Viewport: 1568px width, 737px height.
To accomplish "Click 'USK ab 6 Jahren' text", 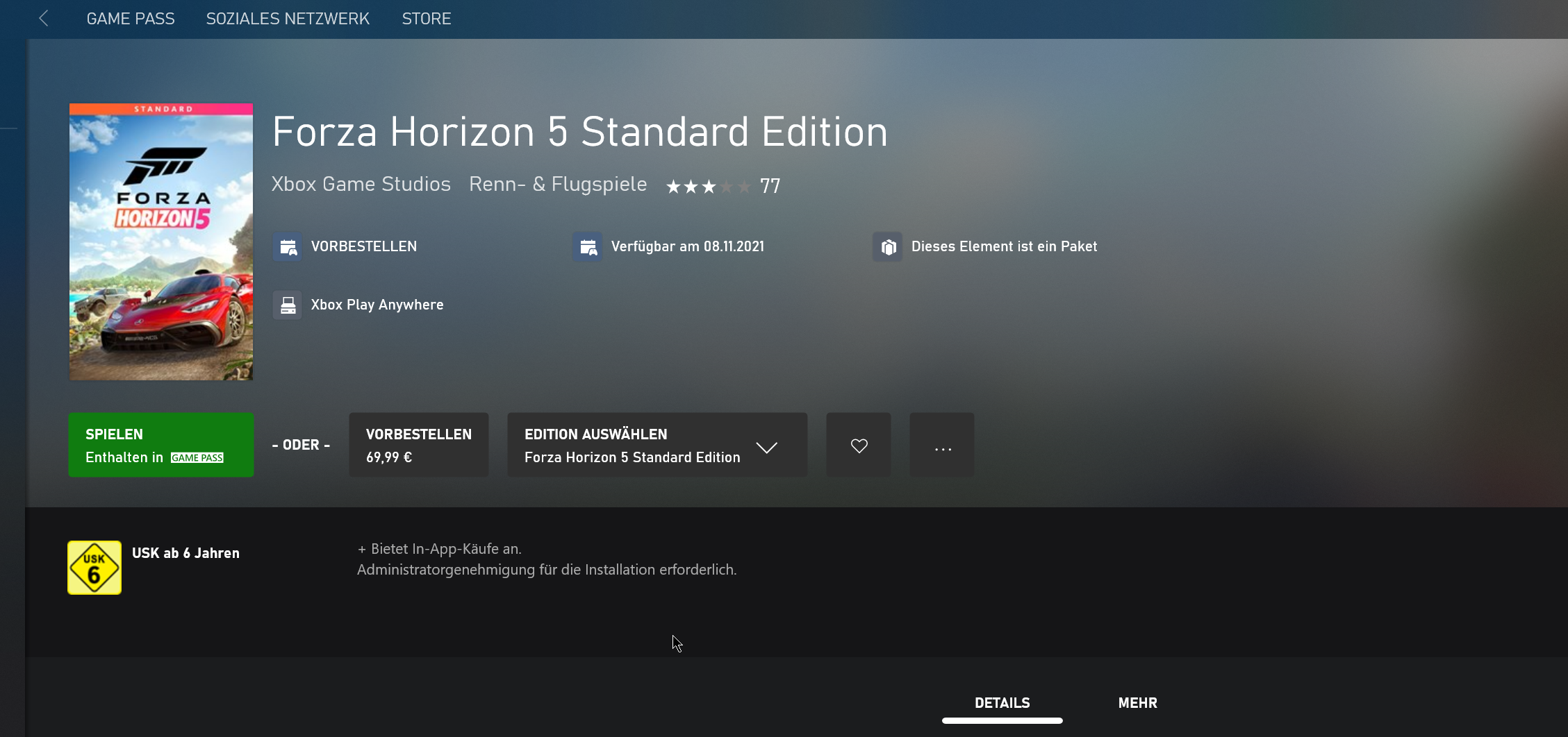I will (185, 553).
